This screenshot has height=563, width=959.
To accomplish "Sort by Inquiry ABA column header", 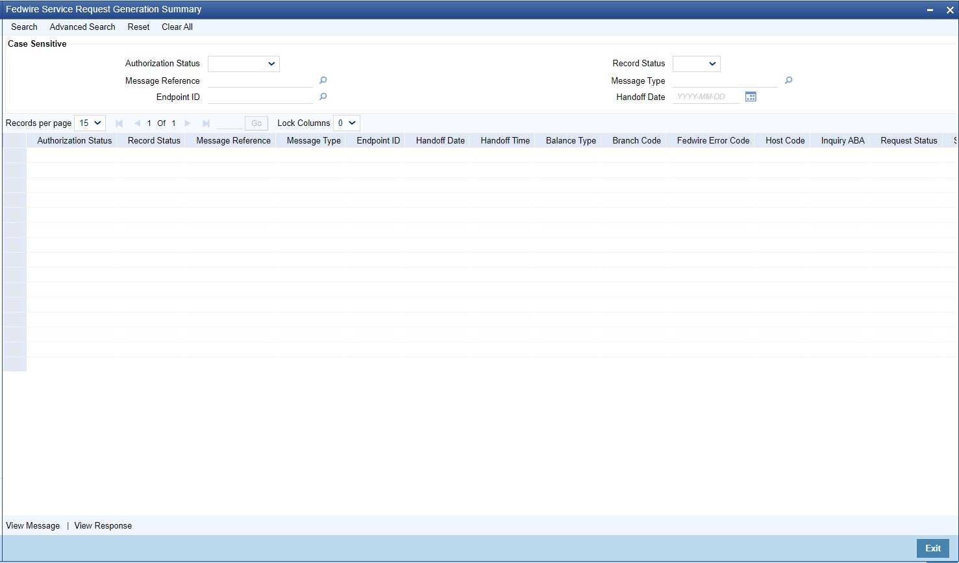I will click(x=843, y=141).
